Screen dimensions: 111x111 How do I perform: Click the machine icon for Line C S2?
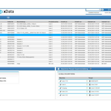pos(60,95)
